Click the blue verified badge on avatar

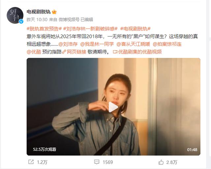[x=21, y=21]
